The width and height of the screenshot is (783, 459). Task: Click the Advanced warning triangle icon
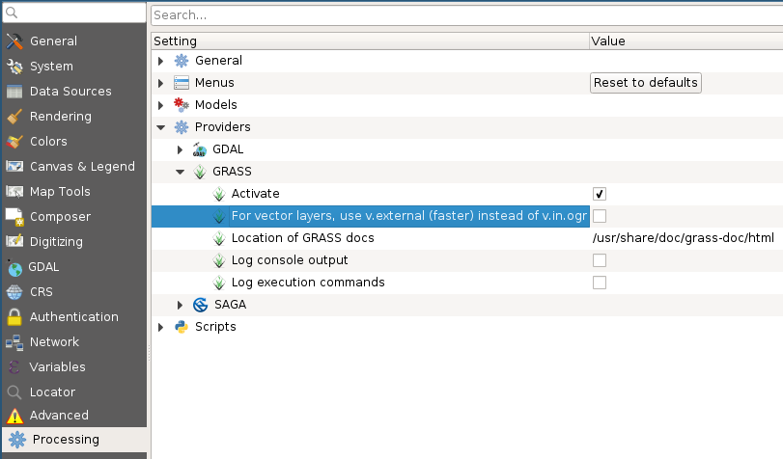point(14,416)
